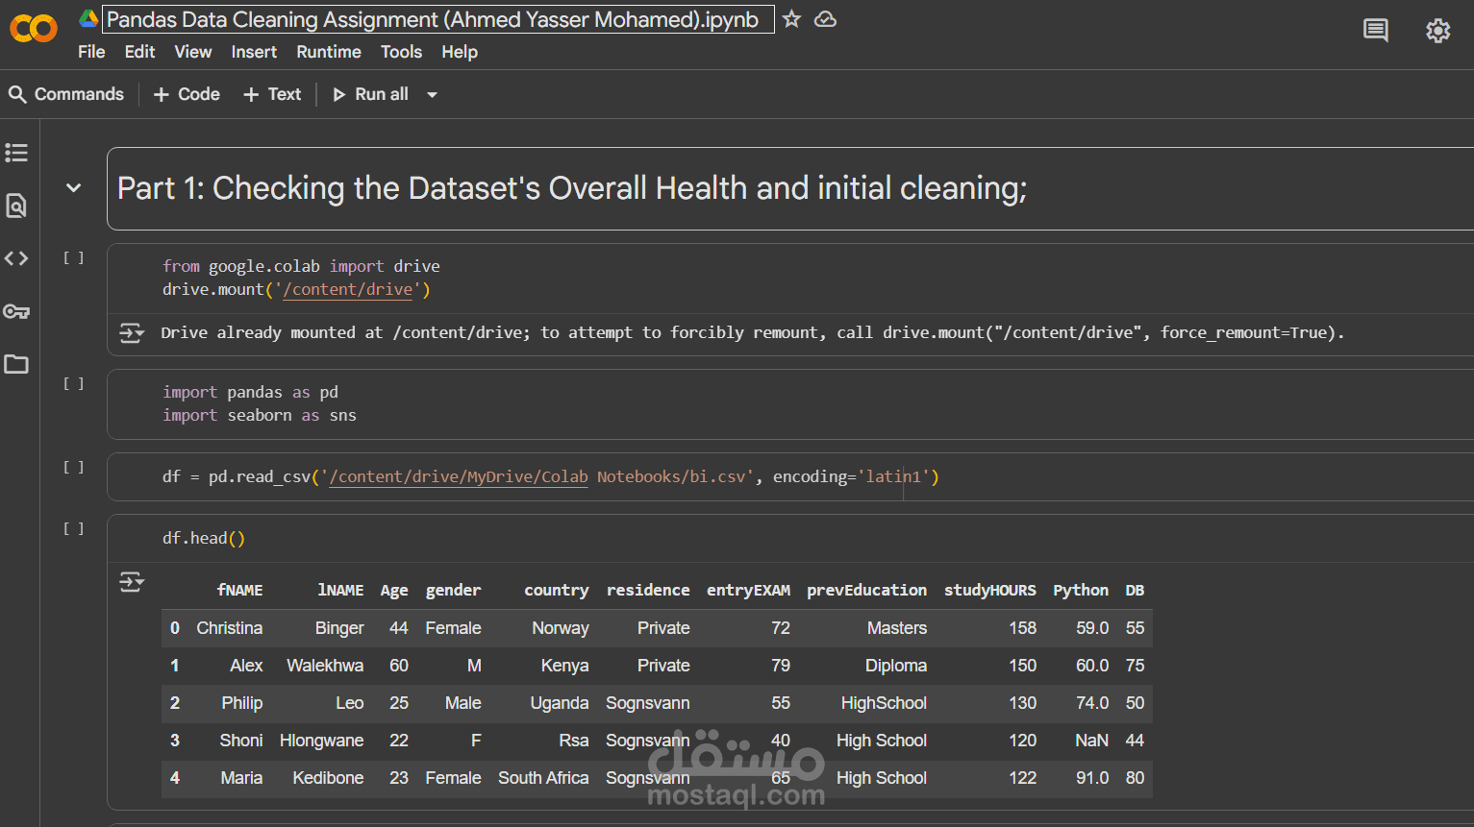Click the 'Norway' country cell

click(x=561, y=628)
